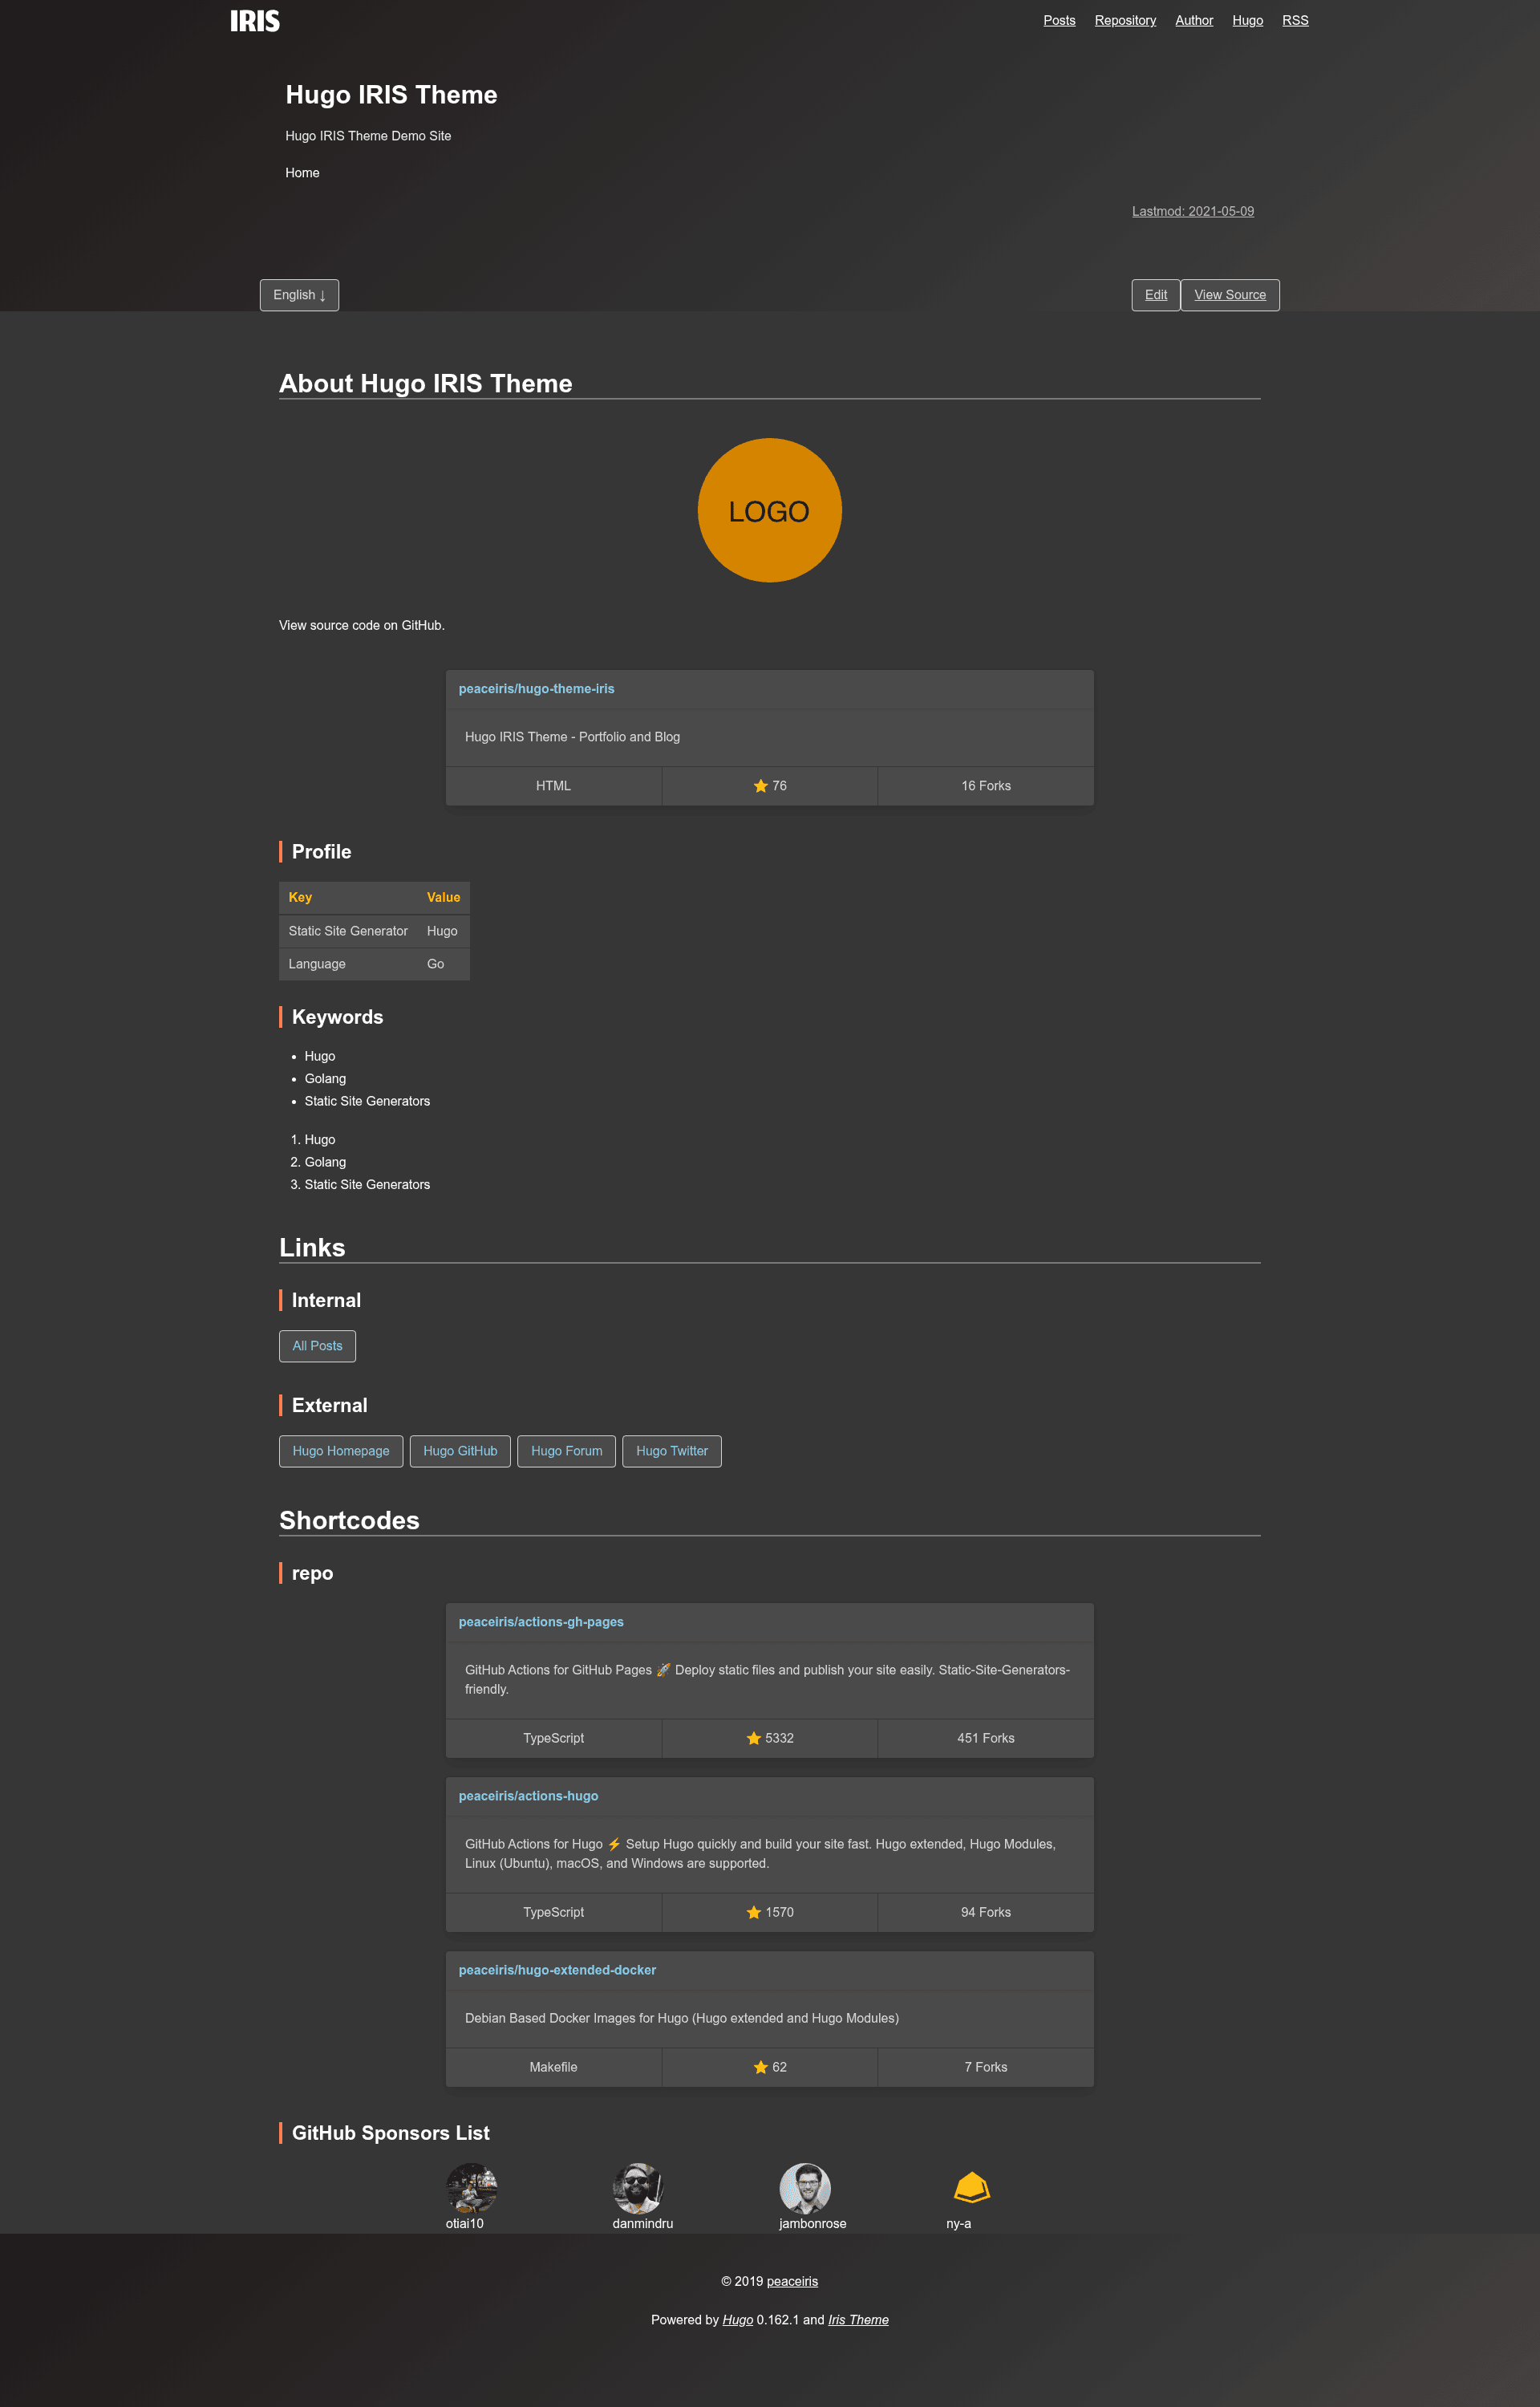Click the Hugo link in footer
Image resolution: width=1540 pixels, height=2407 pixels.
737,2320
